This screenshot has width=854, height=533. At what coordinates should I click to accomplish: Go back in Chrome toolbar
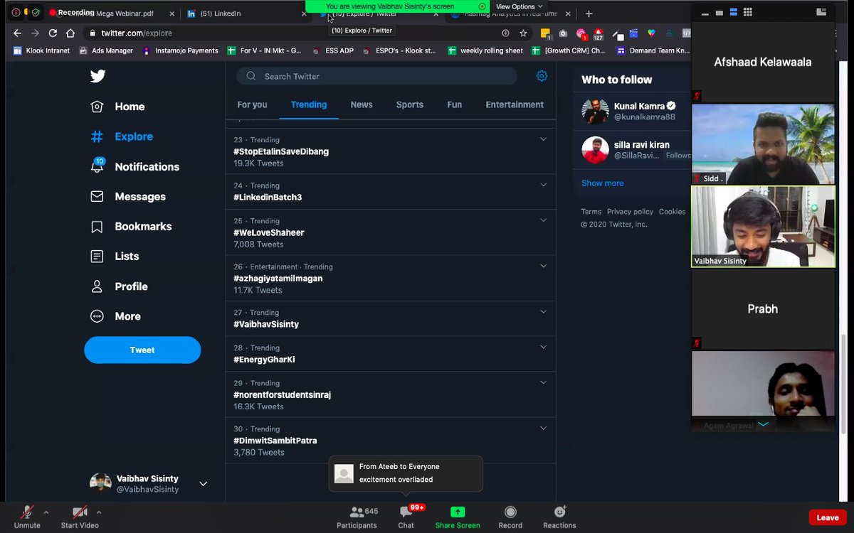[17, 33]
